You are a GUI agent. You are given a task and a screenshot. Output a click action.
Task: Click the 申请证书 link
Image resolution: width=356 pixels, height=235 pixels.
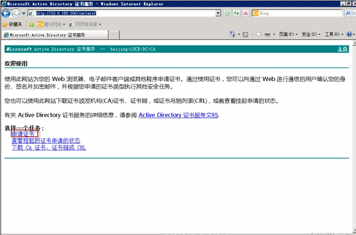pyautogui.click(x=23, y=133)
